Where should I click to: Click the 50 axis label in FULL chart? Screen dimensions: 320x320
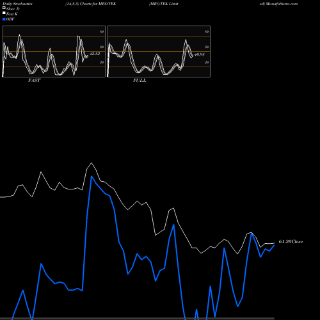(207, 47)
